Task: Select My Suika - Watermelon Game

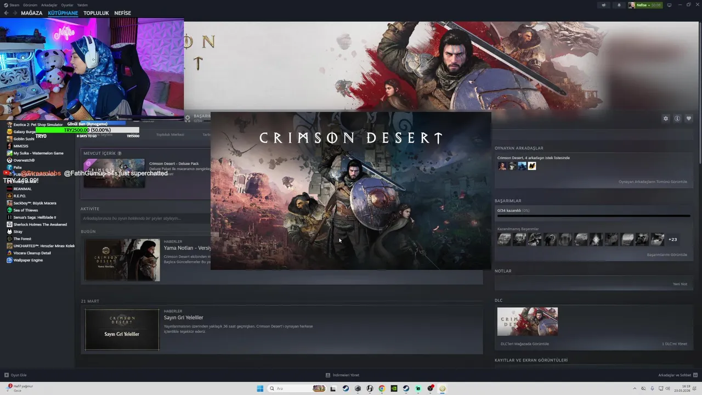Action: 37,153
